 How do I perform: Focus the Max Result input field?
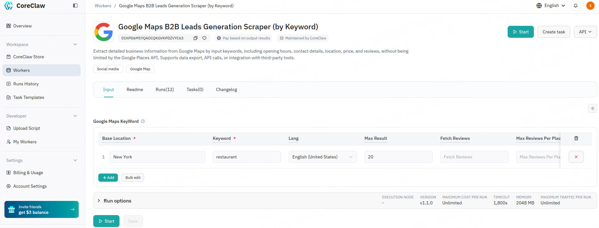coord(398,157)
